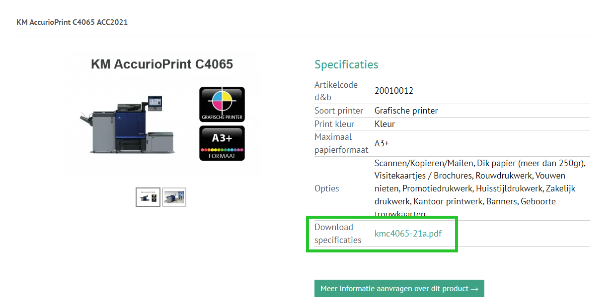Click the Grafische printer value text
Viewport: 616px width, 304px height.
tap(406, 111)
